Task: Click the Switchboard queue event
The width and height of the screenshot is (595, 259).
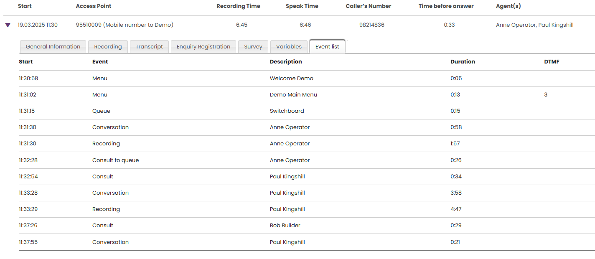Action: [x=287, y=111]
